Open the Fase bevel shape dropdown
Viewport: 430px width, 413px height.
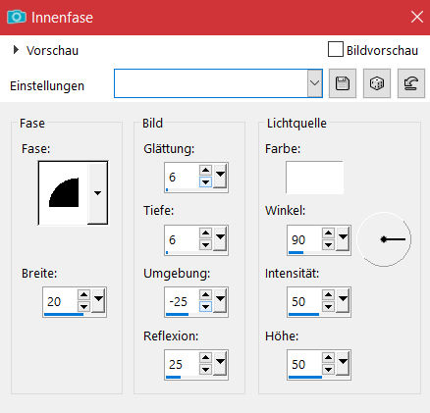(x=97, y=193)
